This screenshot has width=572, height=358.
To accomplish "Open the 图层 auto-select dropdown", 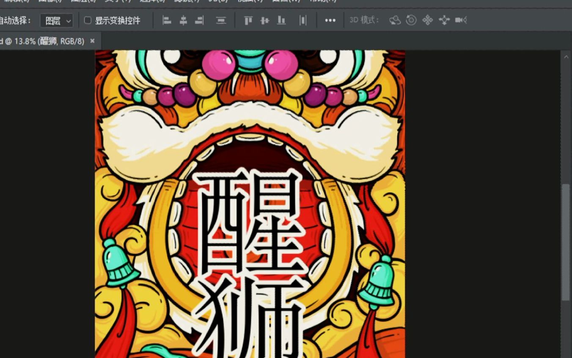I will tap(57, 20).
